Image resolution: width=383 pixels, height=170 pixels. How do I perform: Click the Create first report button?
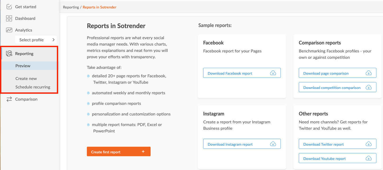(x=118, y=152)
